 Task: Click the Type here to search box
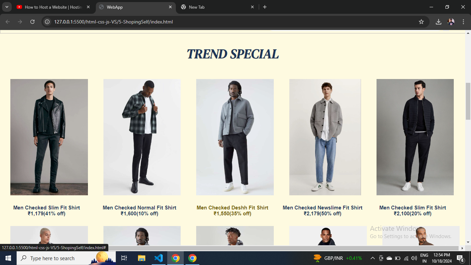tap(66, 258)
